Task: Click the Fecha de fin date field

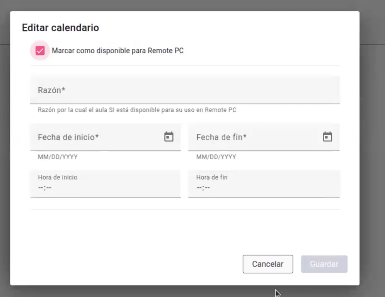Action: pyautogui.click(x=264, y=137)
